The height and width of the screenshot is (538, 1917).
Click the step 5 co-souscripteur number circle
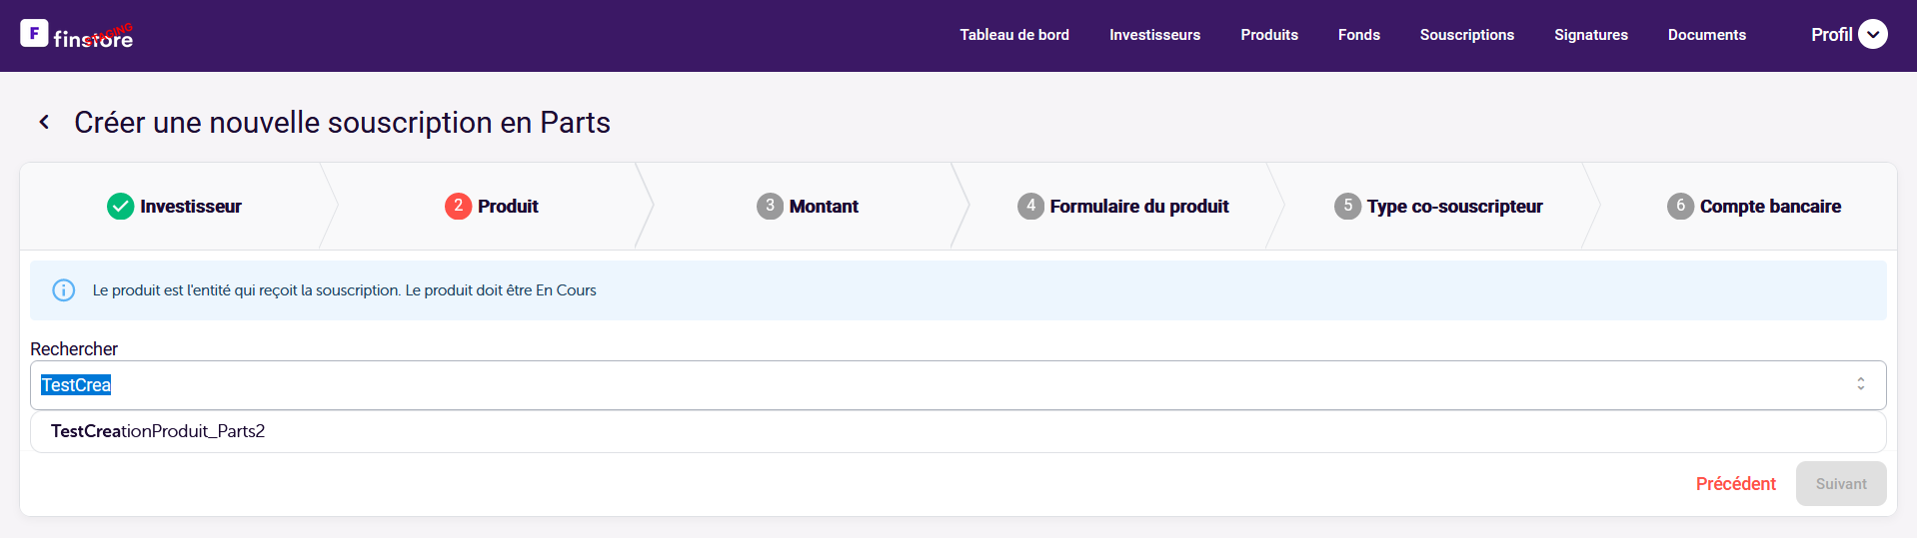click(x=1347, y=207)
